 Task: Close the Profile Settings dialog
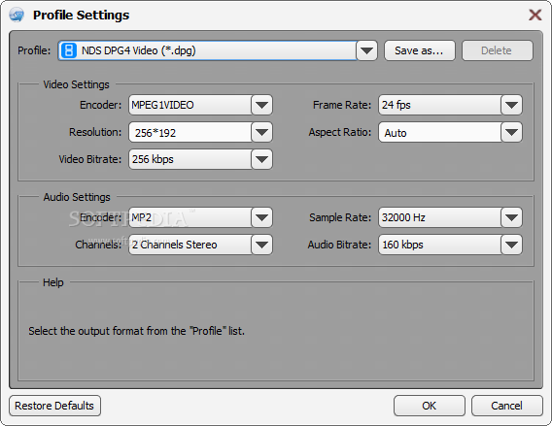[535, 15]
